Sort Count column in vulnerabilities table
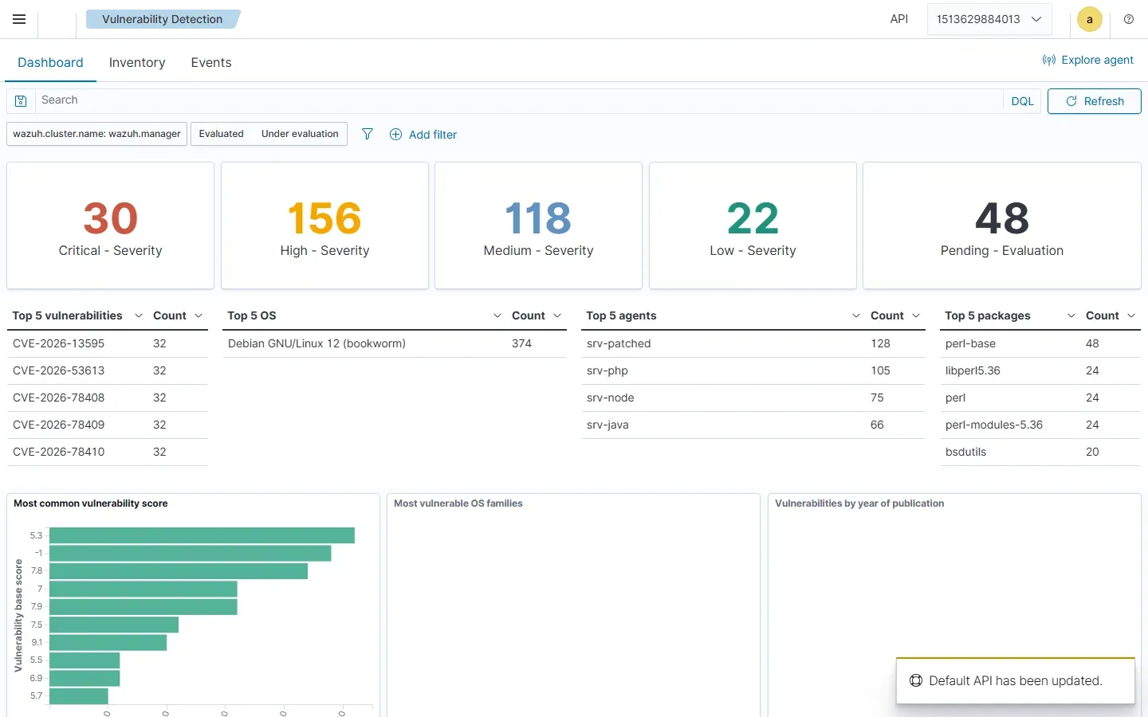1148x717 pixels. (x=178, y=315)
